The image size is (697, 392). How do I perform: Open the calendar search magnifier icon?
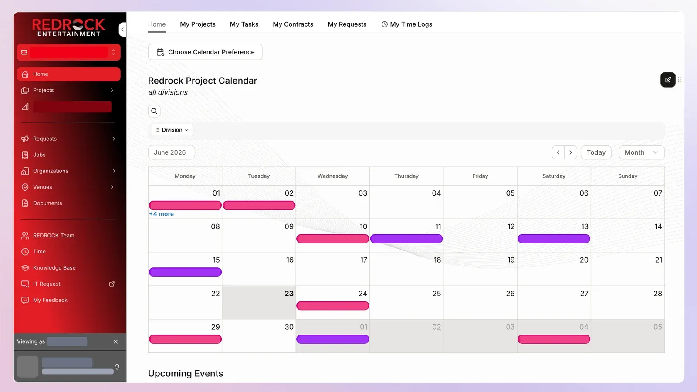(x=154, y=111)
